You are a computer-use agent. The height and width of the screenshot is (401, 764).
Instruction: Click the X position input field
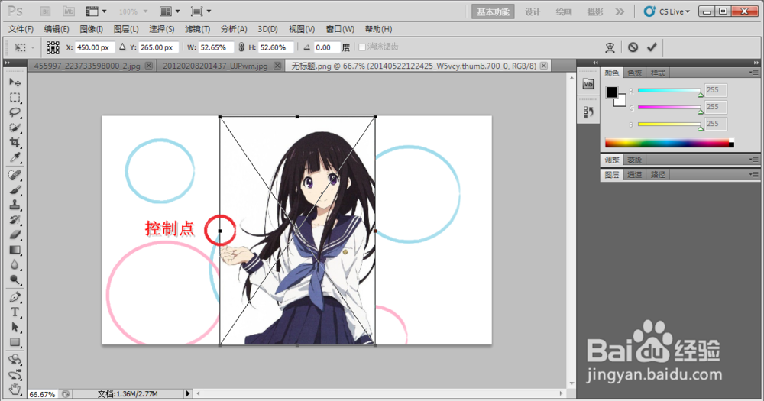pyautogui.click(x=95, y=47)
